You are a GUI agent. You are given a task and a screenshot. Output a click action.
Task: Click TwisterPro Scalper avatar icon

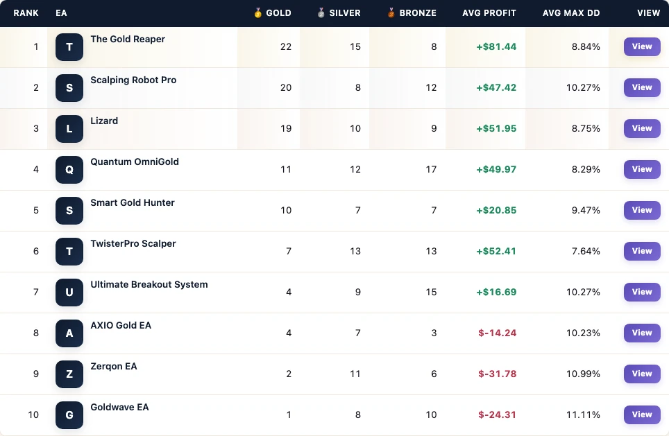click(69, 252)
